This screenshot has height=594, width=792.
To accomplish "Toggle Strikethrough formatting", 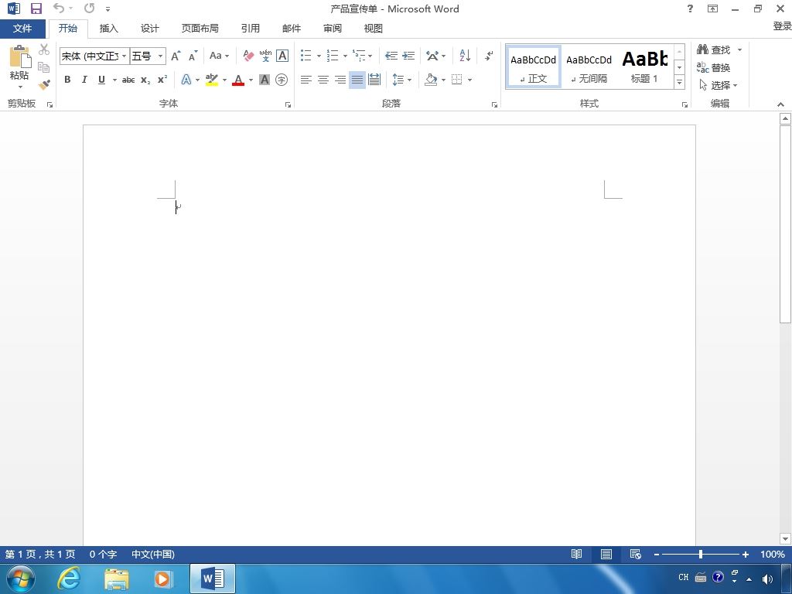I will 128,80.
